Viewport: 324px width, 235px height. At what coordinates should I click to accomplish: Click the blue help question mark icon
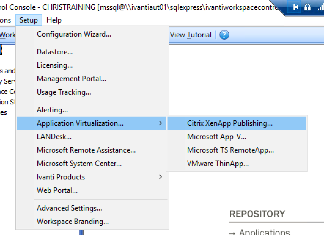(x=224, y=35)
